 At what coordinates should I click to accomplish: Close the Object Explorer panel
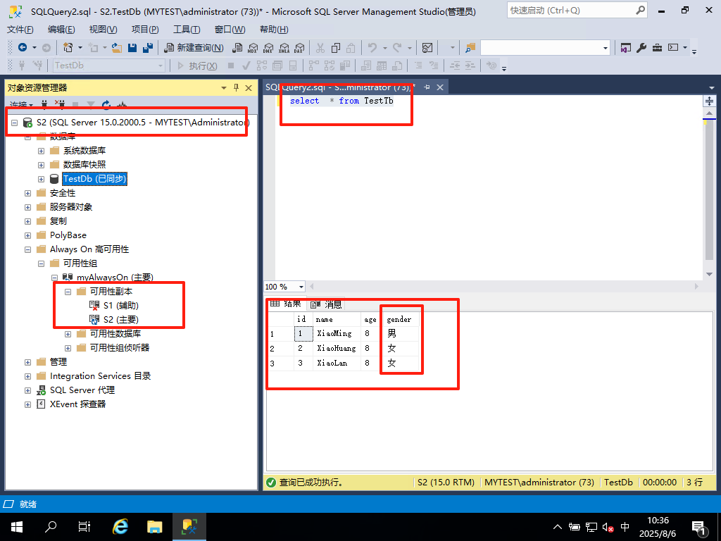[249, 87]
